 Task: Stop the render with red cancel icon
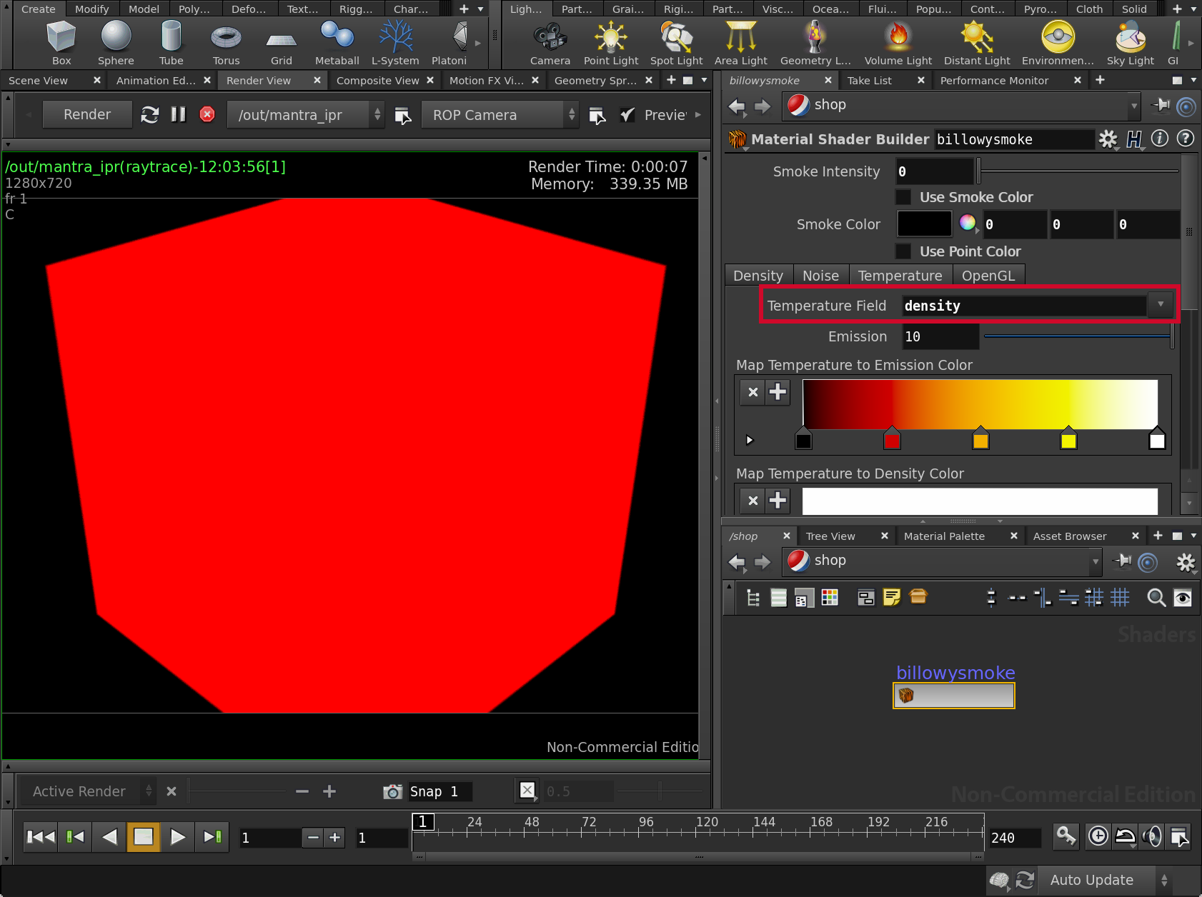click(x=207, y=114)
